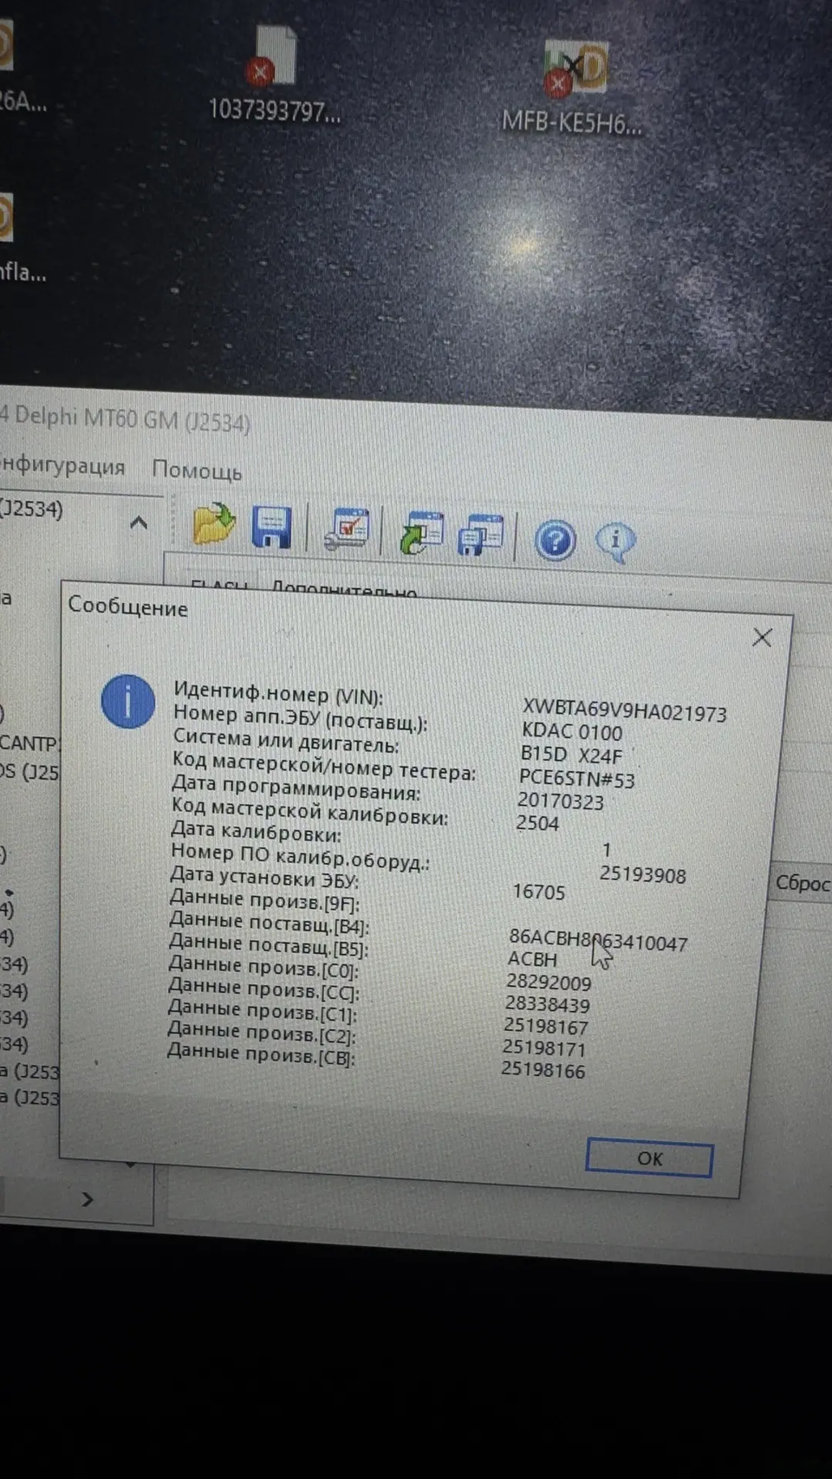Select the (J2534) item in the left panel header
The width and height of the screenshot is (832, 1479).
32,509
